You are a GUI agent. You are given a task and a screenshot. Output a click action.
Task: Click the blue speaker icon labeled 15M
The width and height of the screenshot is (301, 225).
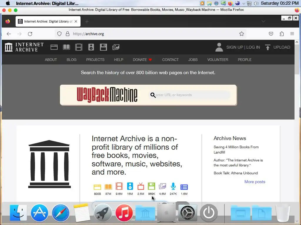[x=130, y=186]
